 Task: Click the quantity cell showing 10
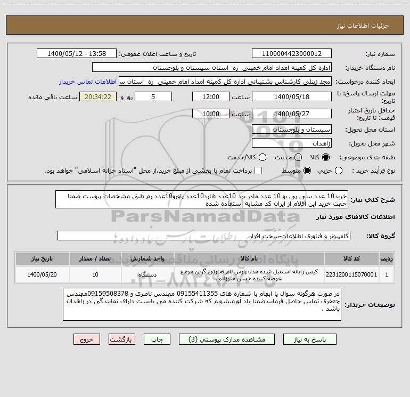95,274
